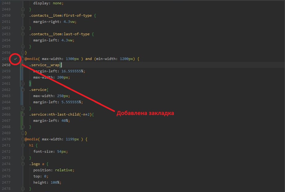Click the fold end marker on line 2461
Image resolution: width=285 pixels, height=192 pixels.
point(23,83)
